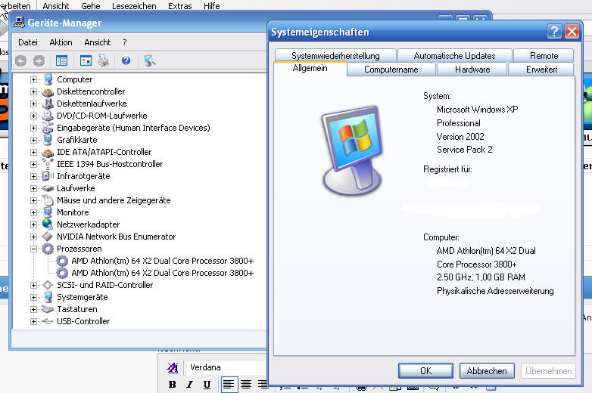Select the SCSI- und RAID-Controller icon
The height and width of the screenshot is (393, 592).
(x=48, y=285)
